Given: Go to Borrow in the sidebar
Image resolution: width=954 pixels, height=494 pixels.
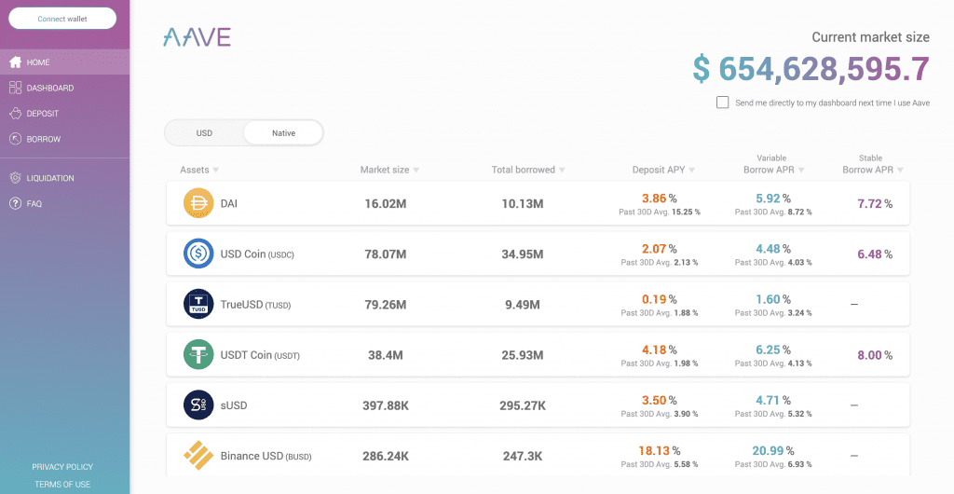Looking at the screenshot, I should (x=43, y=140).
